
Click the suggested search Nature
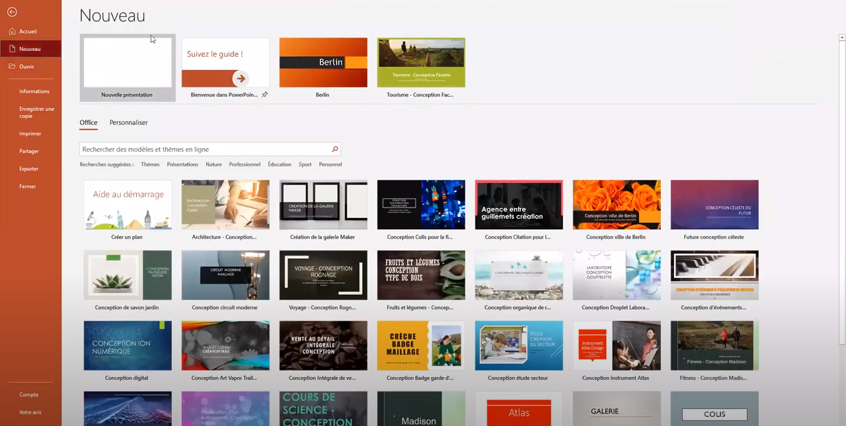(x=213, y=164)
